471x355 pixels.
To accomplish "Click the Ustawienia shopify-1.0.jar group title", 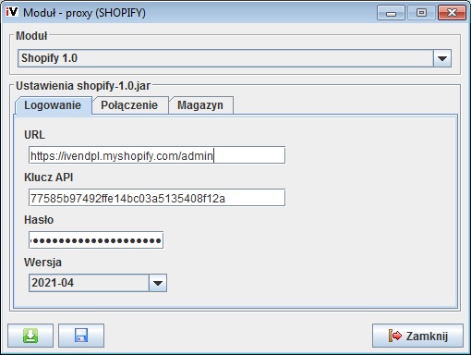I will click(83, 86).
